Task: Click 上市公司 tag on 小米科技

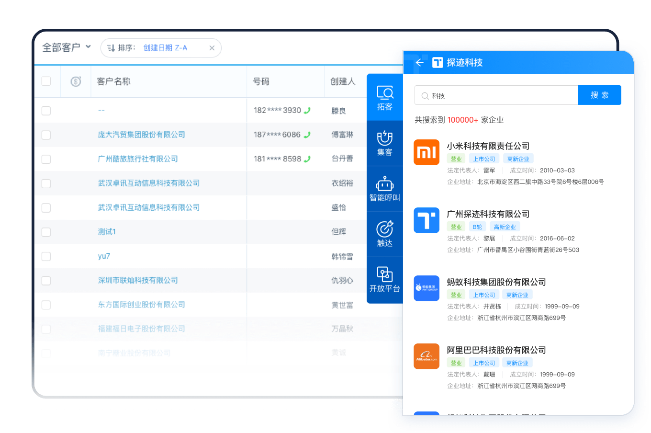Action: coord(484,159)
